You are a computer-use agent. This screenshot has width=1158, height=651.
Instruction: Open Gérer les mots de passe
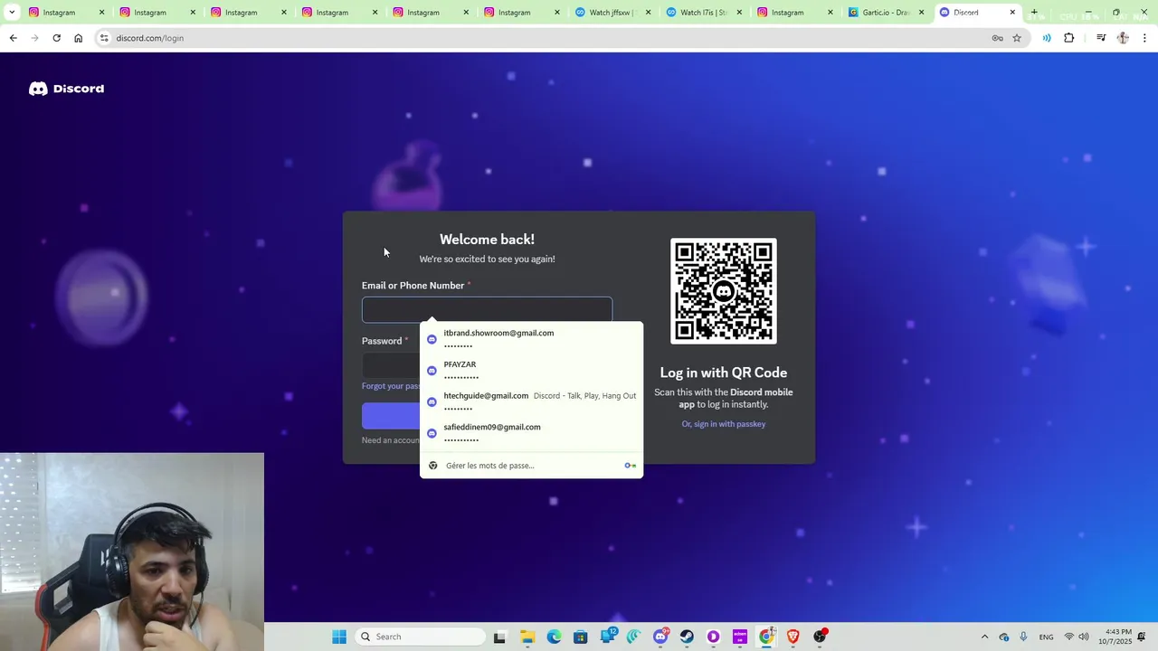[531, 466]
